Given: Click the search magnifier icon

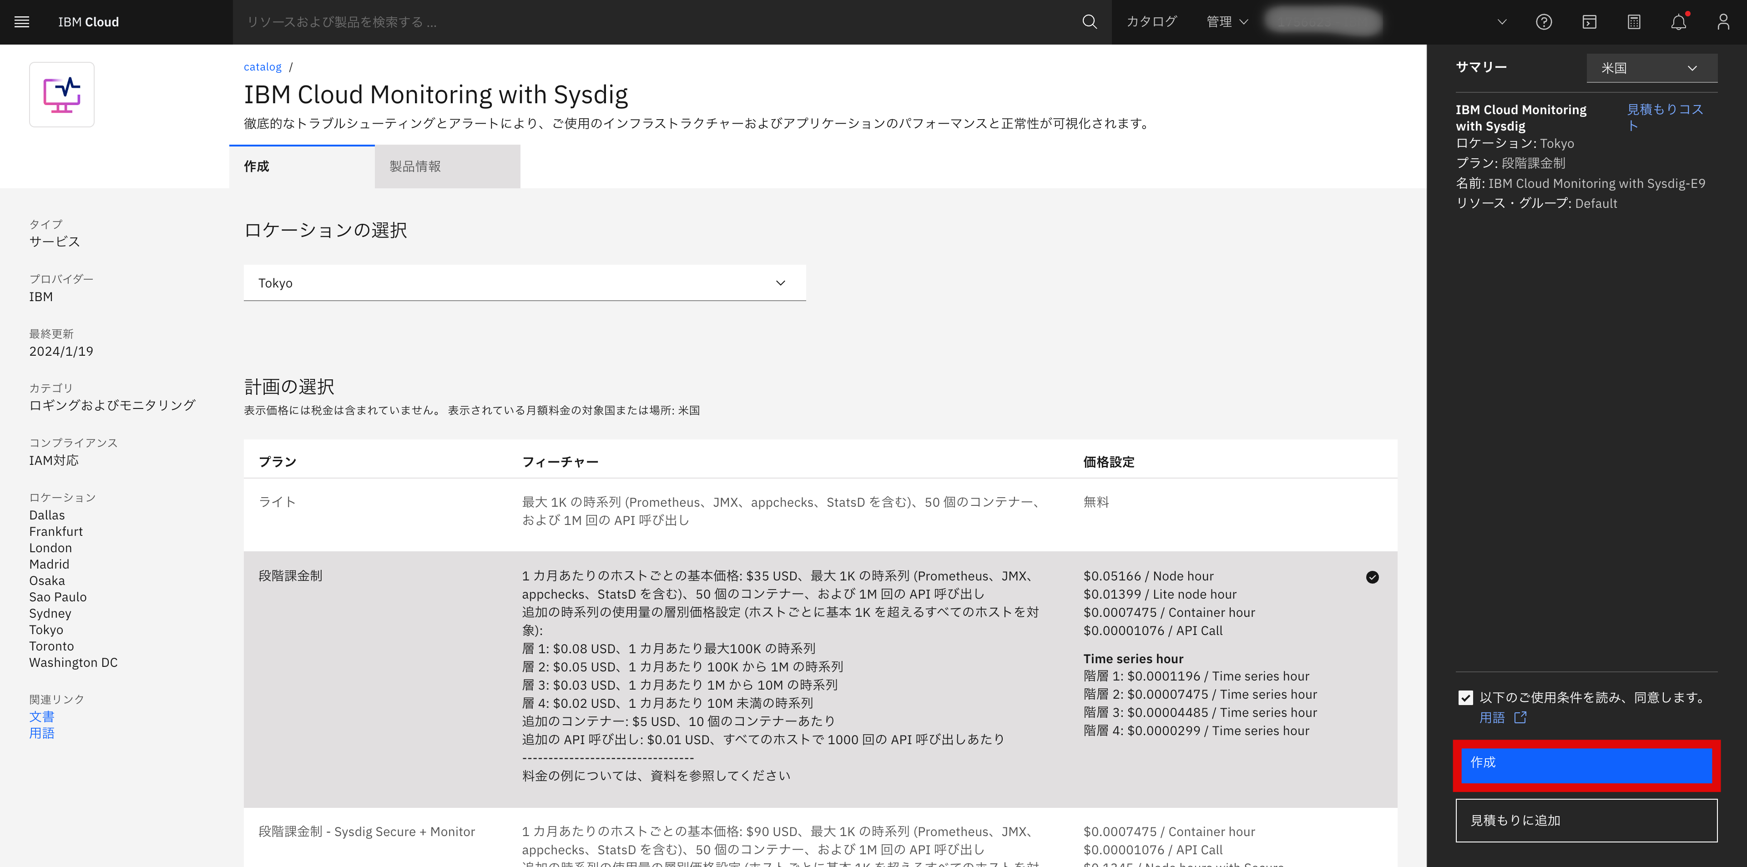Looking at the screenshot, I should pyautogui.click(x=1089, y=22).
